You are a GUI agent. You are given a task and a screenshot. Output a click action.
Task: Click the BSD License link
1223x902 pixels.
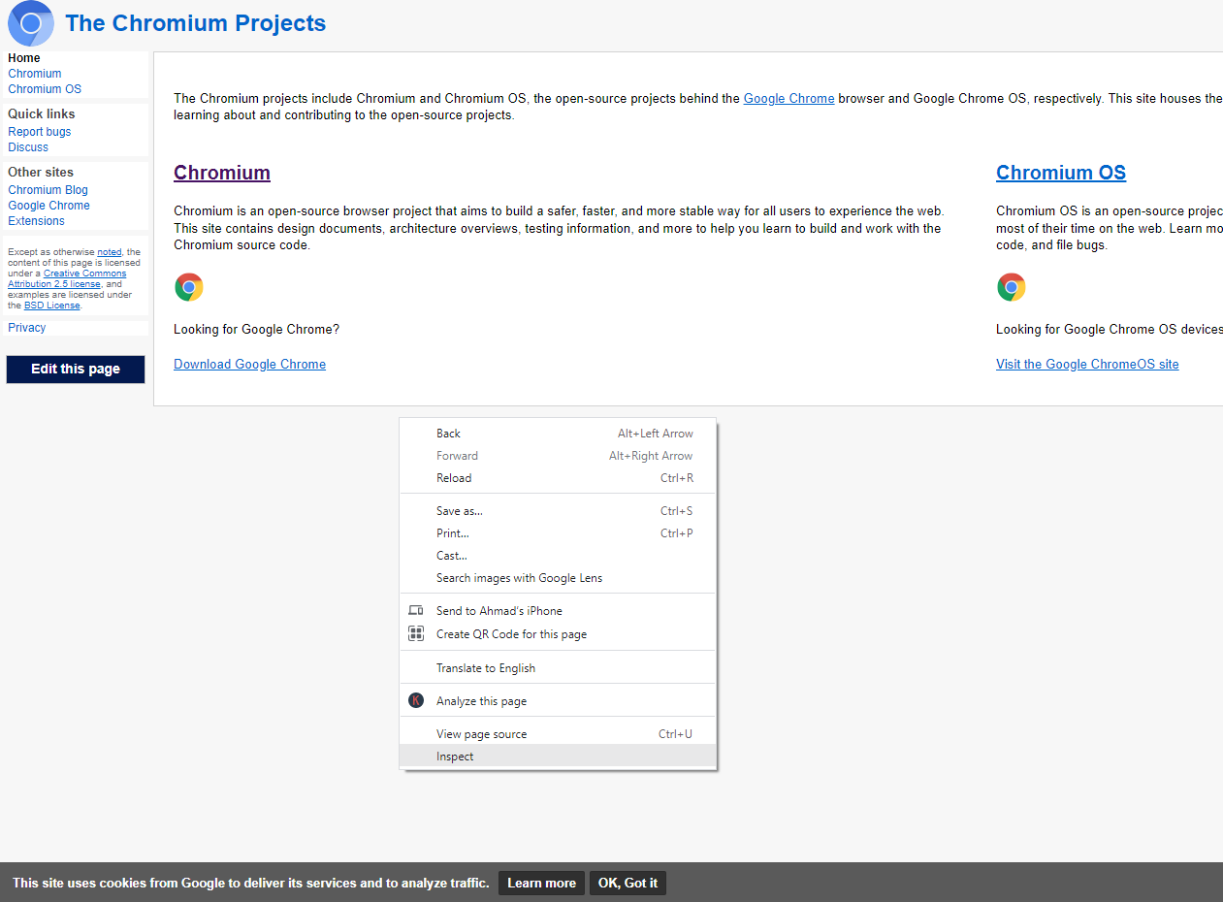tap(51, 305)
